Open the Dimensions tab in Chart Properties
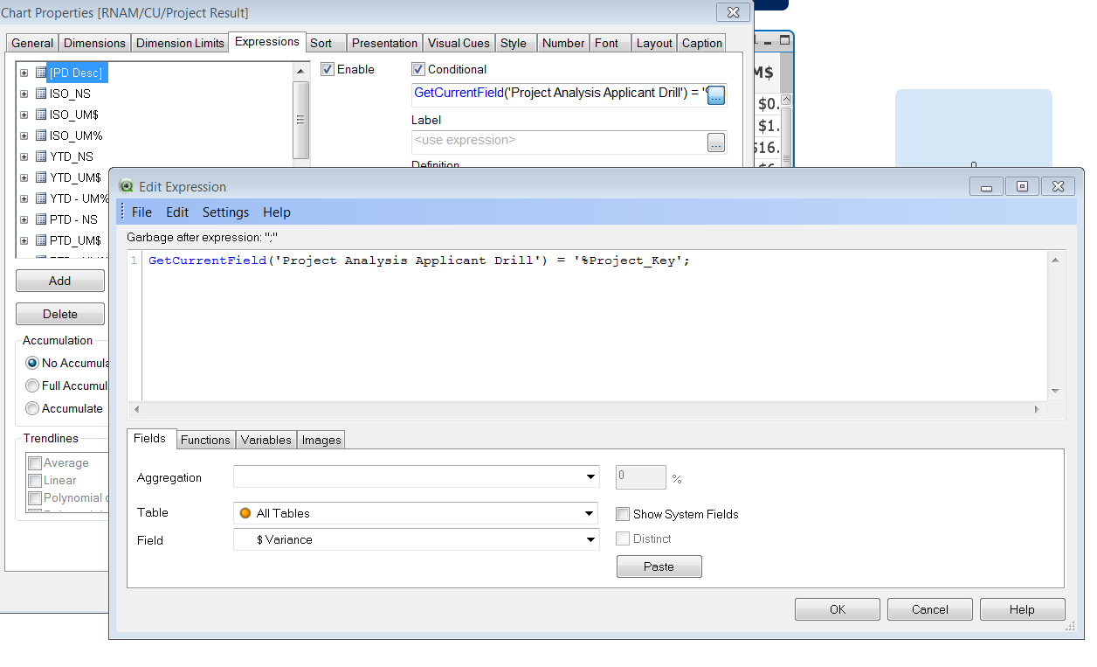Image resolution: width=1097 pixels, height=667 pixels. [x=95, y=43]
